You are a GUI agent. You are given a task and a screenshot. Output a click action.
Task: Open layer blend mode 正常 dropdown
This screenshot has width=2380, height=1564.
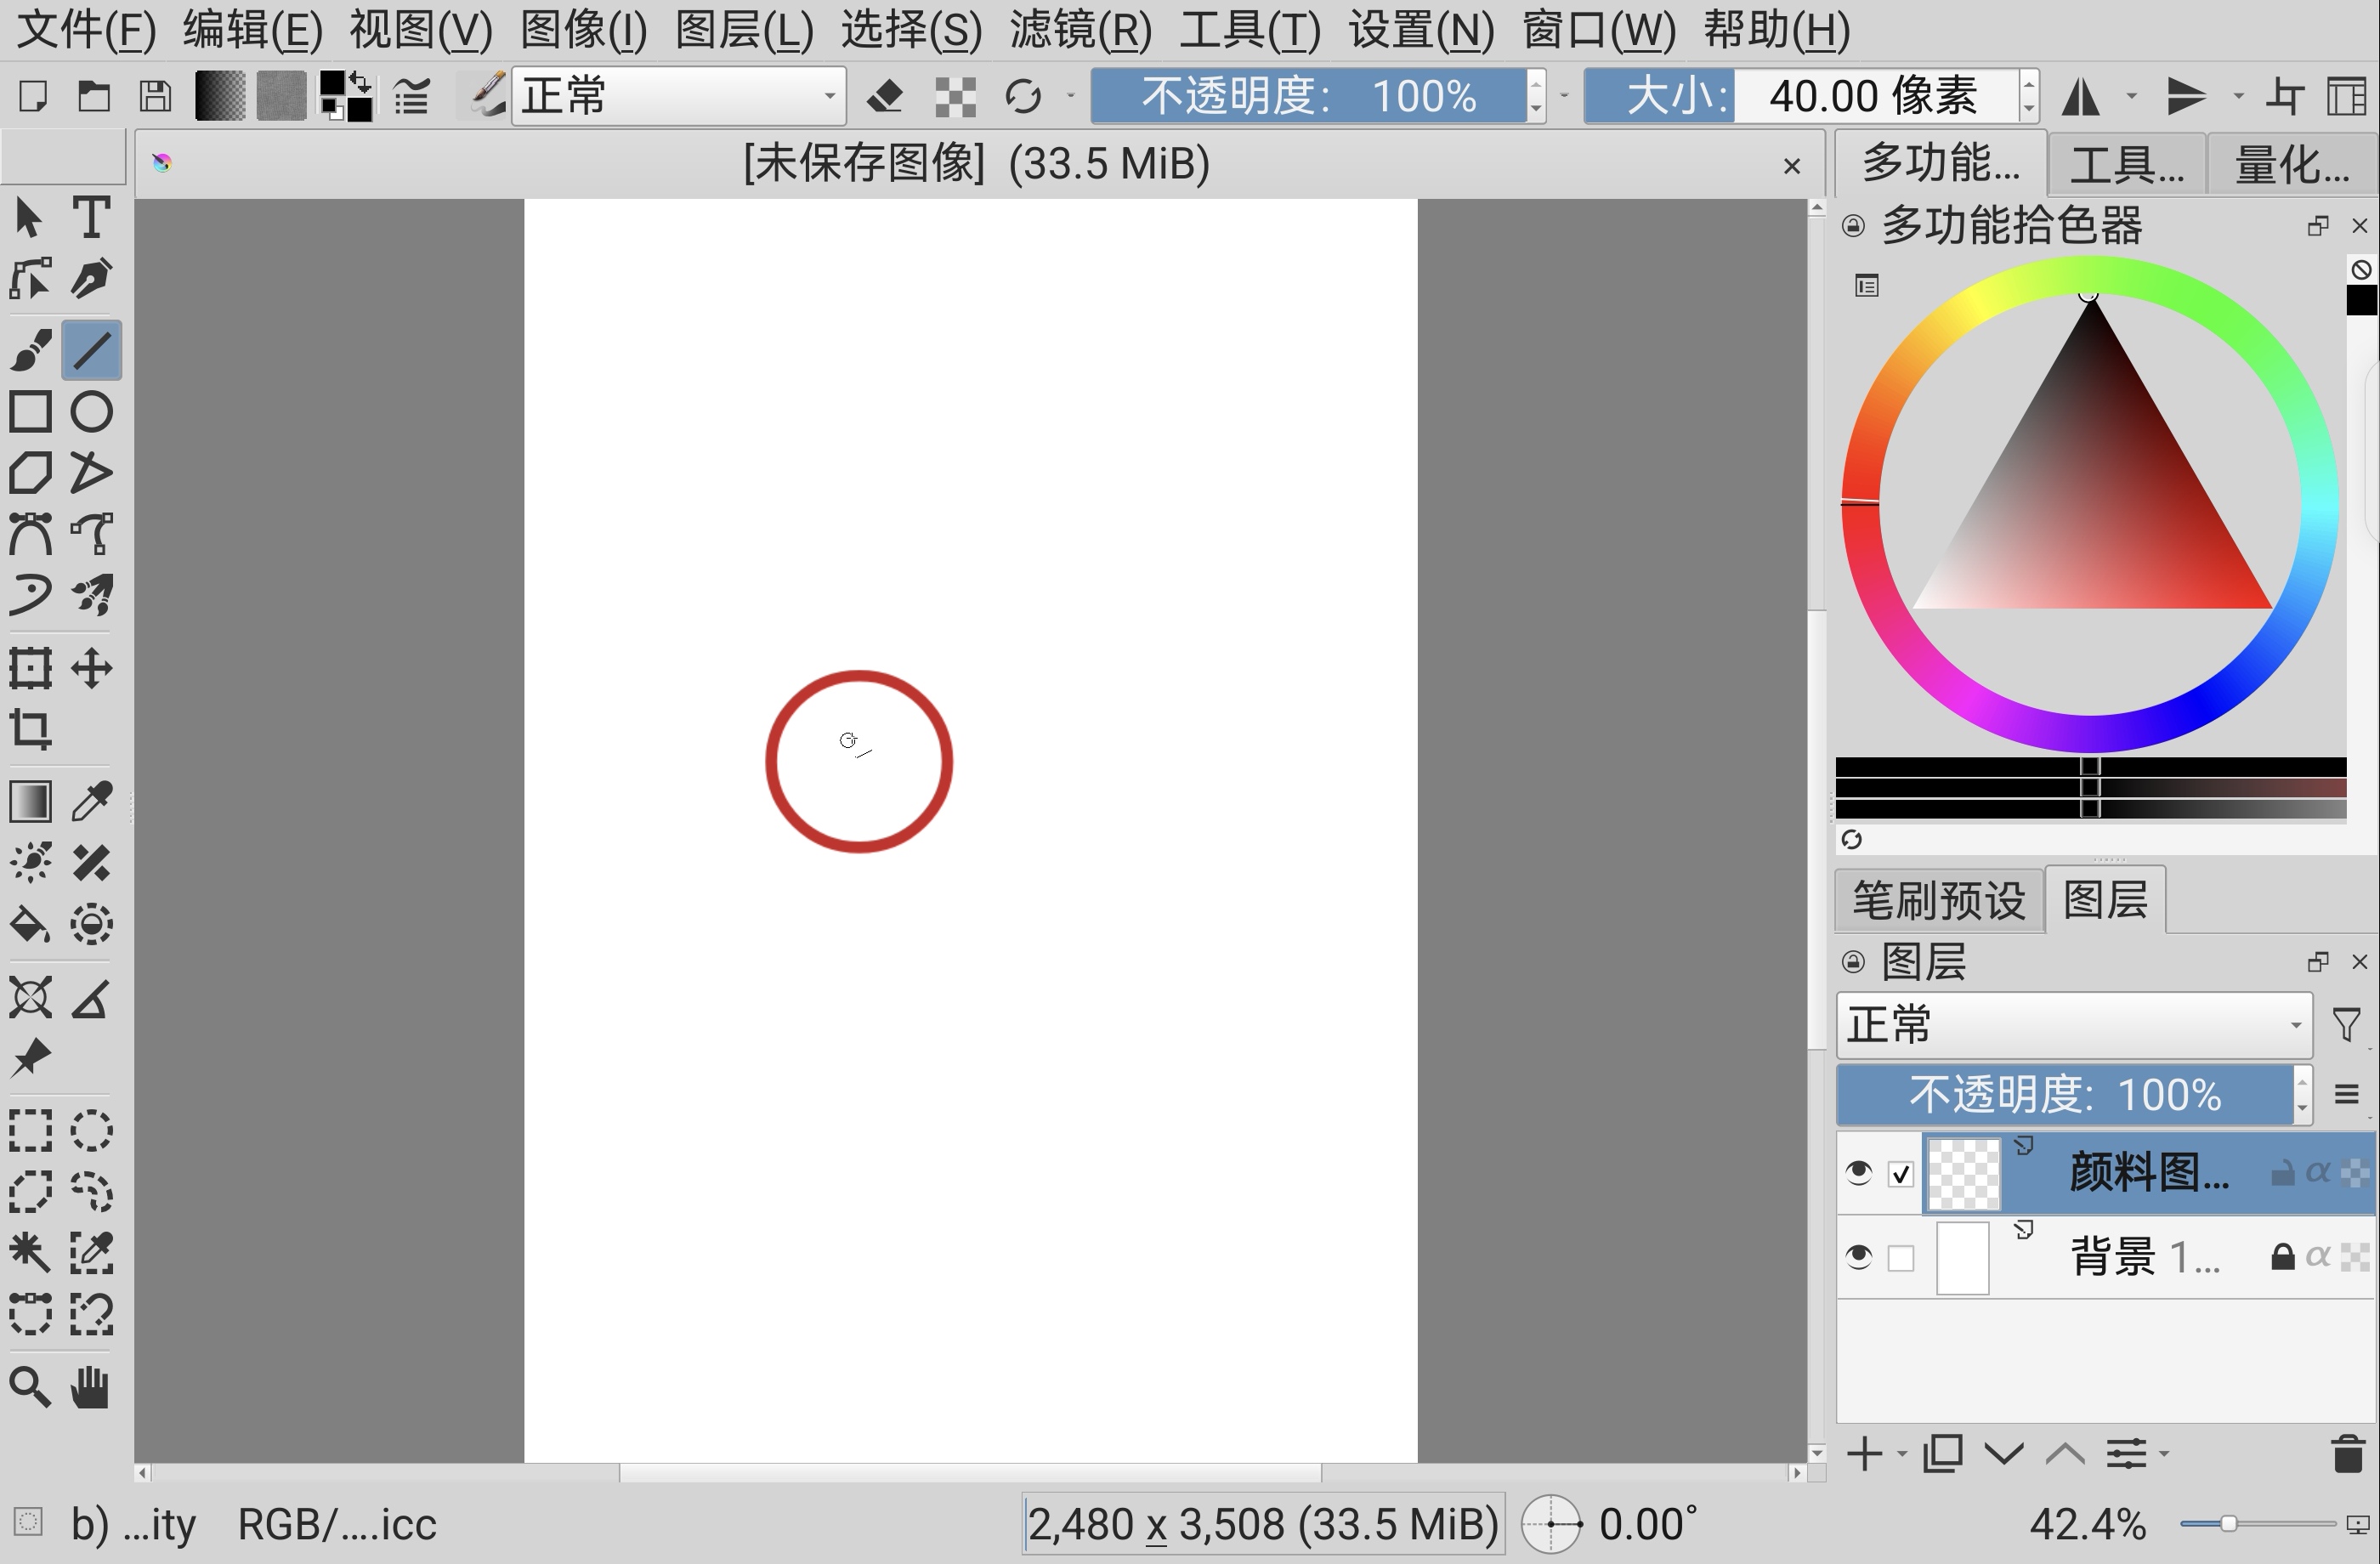pyautogui.click(x=2074, y=1025)
